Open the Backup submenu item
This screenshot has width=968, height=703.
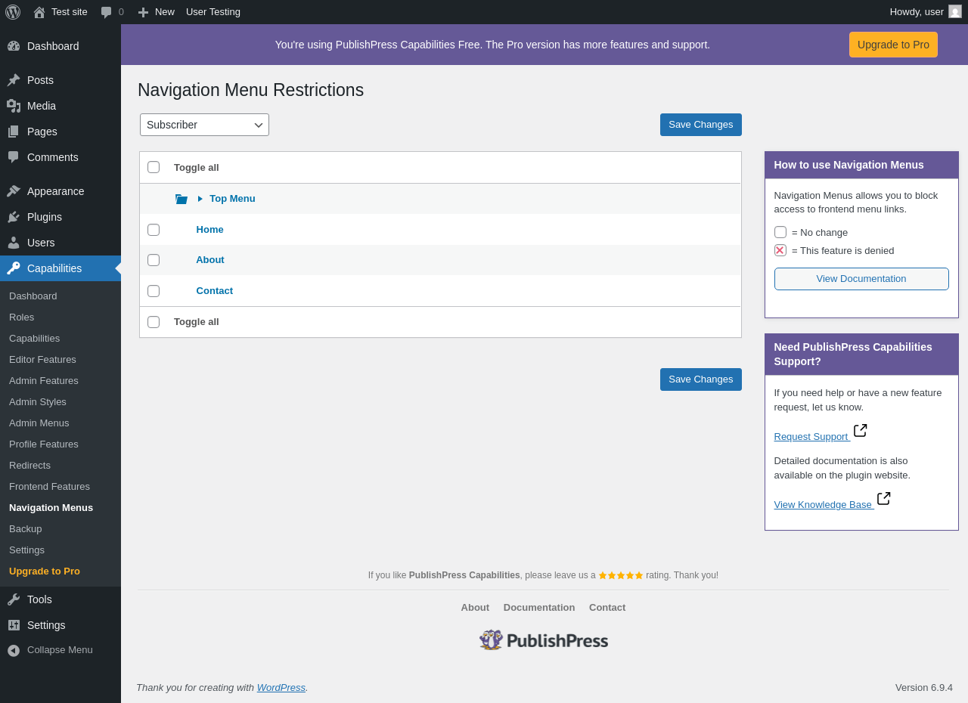[25, 528]
